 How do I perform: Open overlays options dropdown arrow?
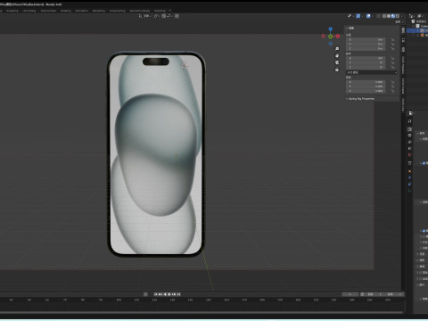373,16
